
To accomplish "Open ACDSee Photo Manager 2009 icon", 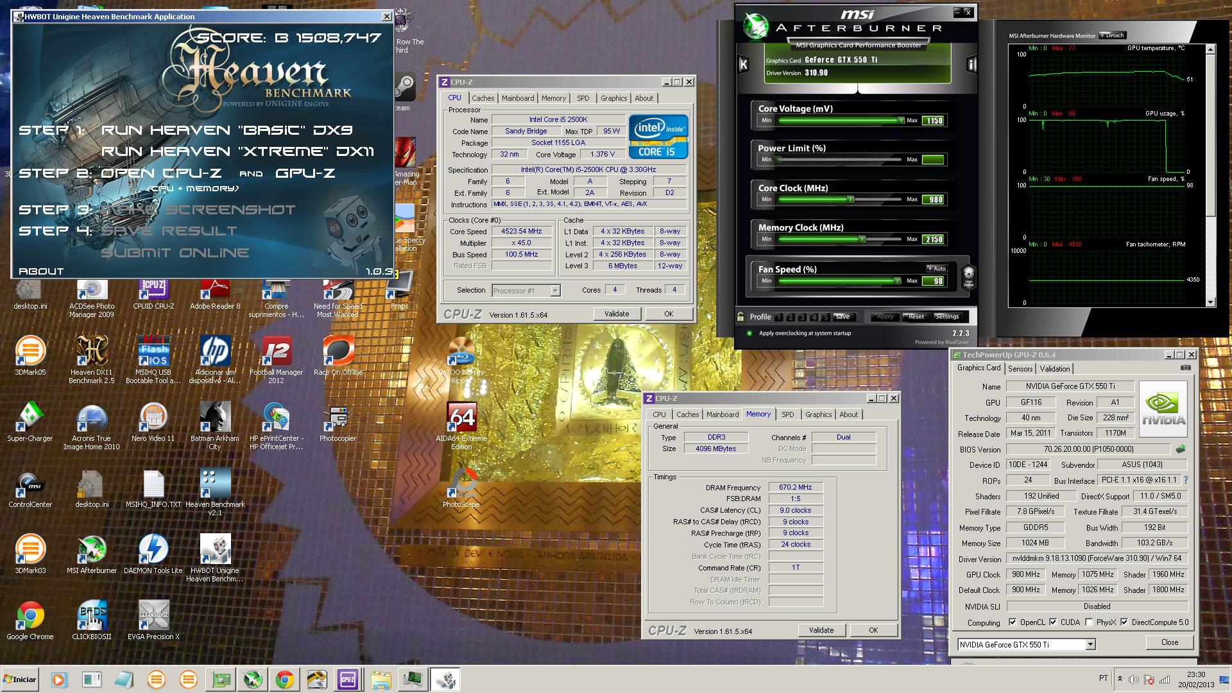I will [92, 298].
